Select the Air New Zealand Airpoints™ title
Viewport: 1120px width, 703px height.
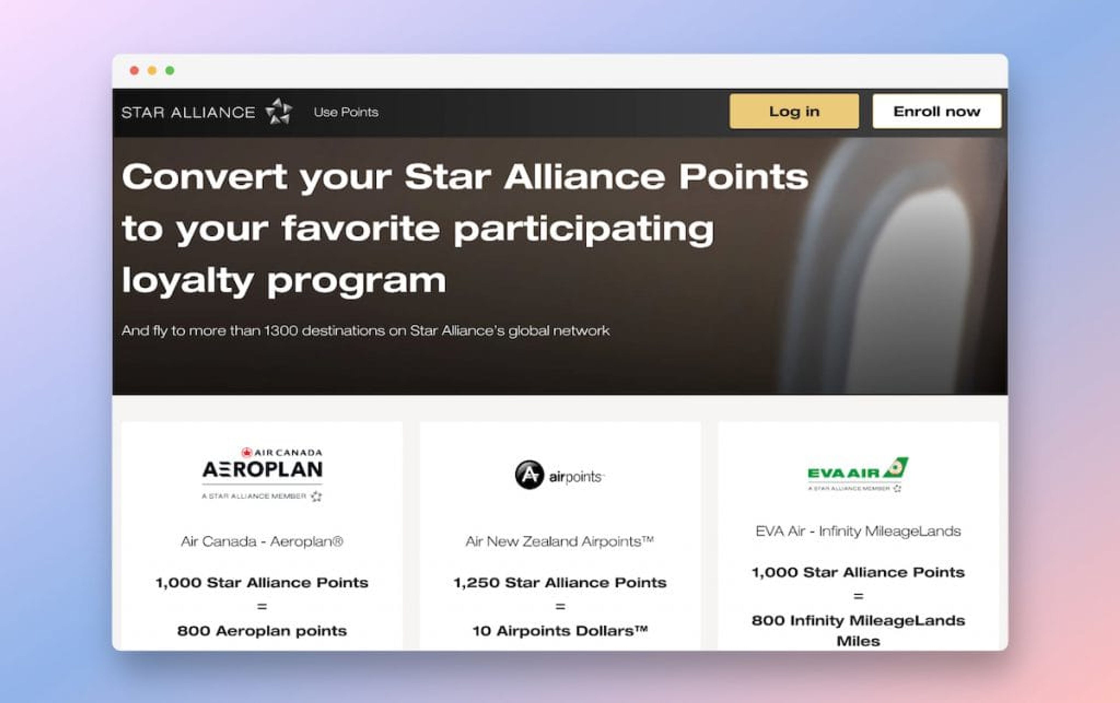pyautogui.click(x=559, y=541)
